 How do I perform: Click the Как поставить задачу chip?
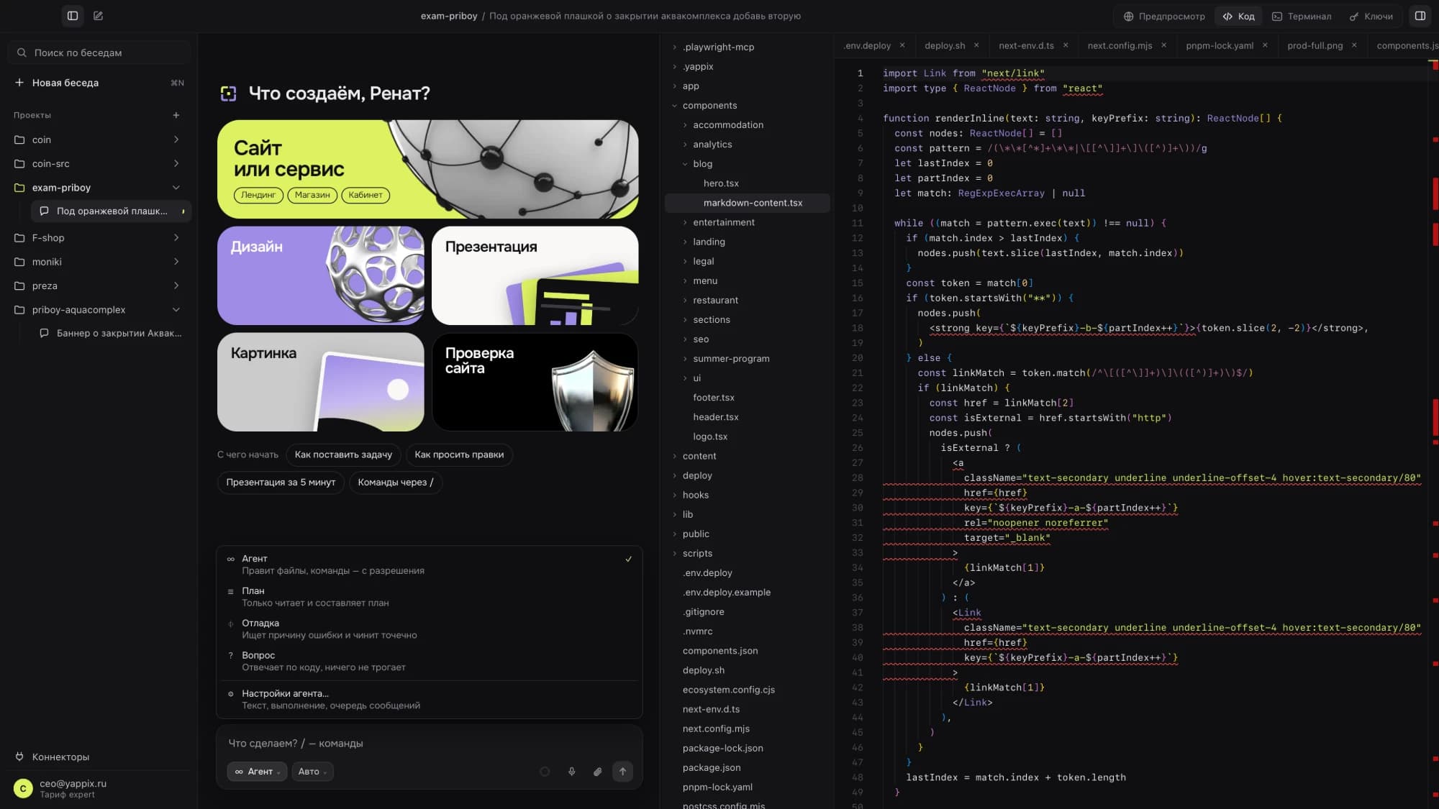click(x=343, y=454)
